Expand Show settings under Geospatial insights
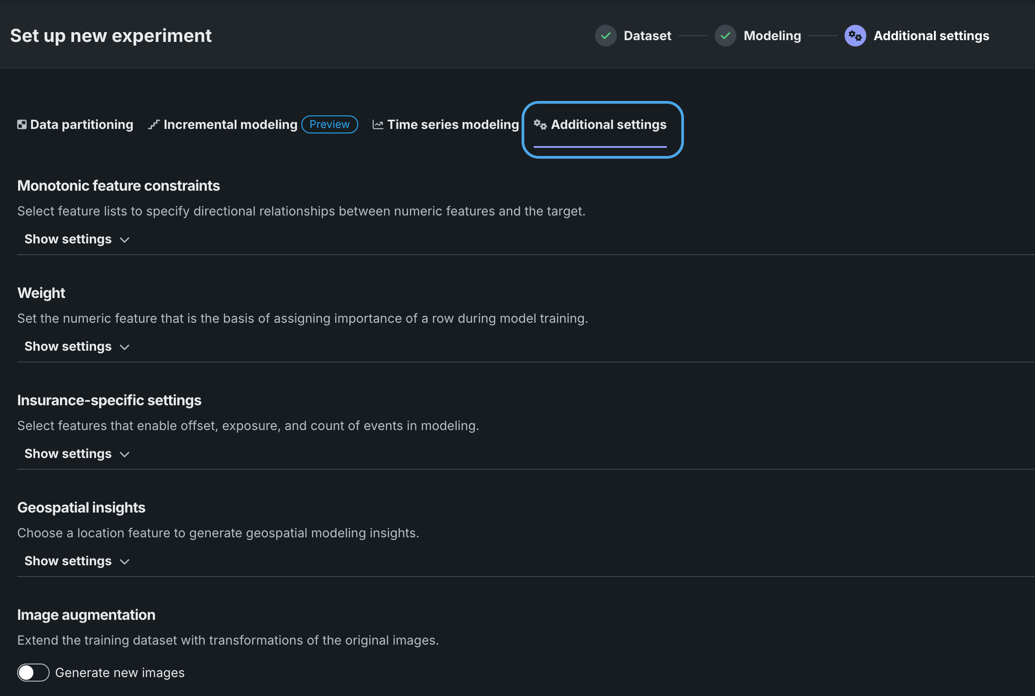Screen dimensions: 1035x696 77,561
